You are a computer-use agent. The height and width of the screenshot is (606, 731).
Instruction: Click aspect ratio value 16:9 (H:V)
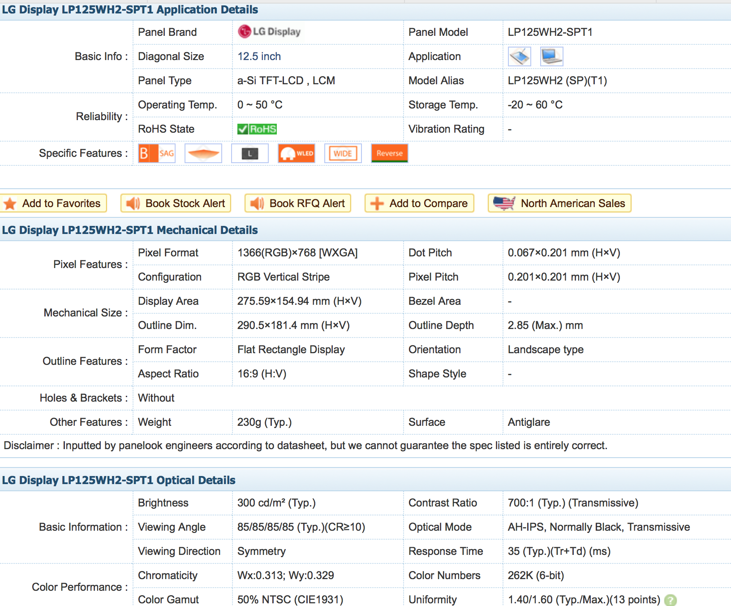pos(262,374)
